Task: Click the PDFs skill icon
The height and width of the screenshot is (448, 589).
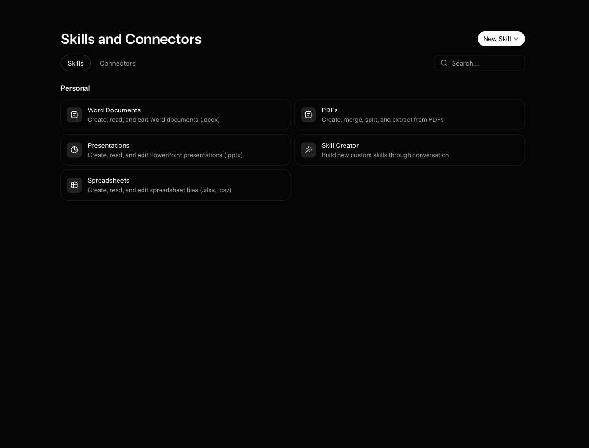Action: click(308, 115)
